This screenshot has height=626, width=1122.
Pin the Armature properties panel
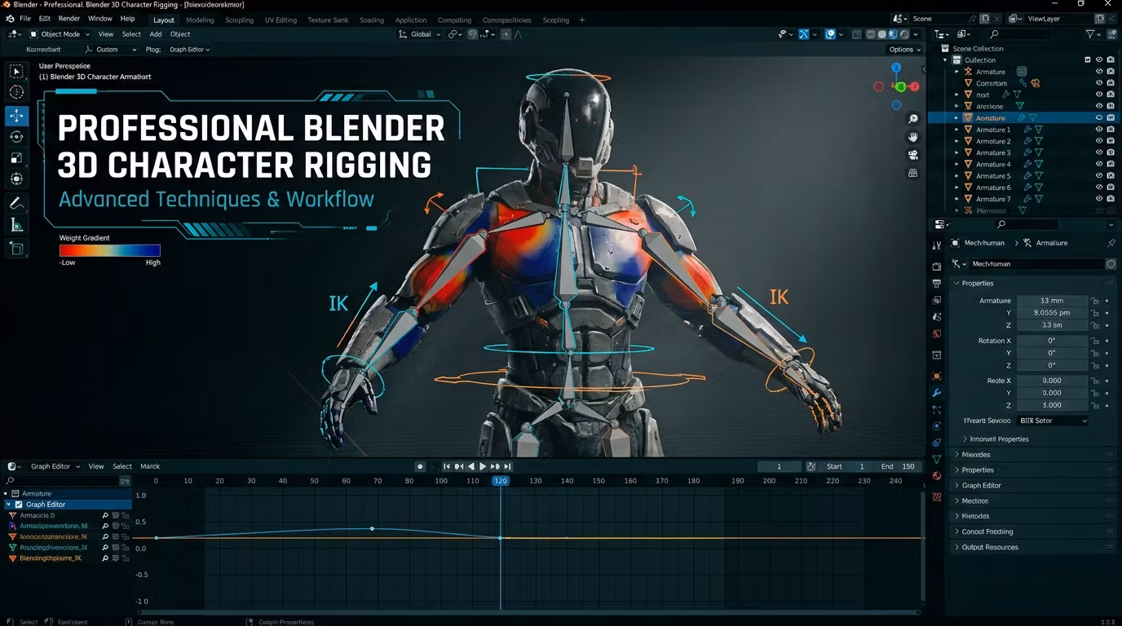pos(1111,243)
